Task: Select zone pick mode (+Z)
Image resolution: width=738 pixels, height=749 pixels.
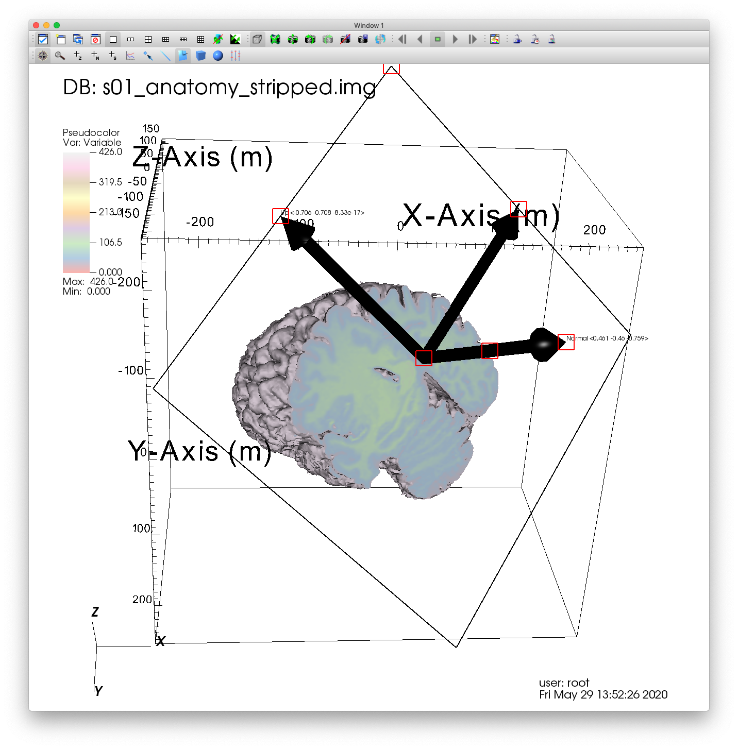Action: click(78, 56)
